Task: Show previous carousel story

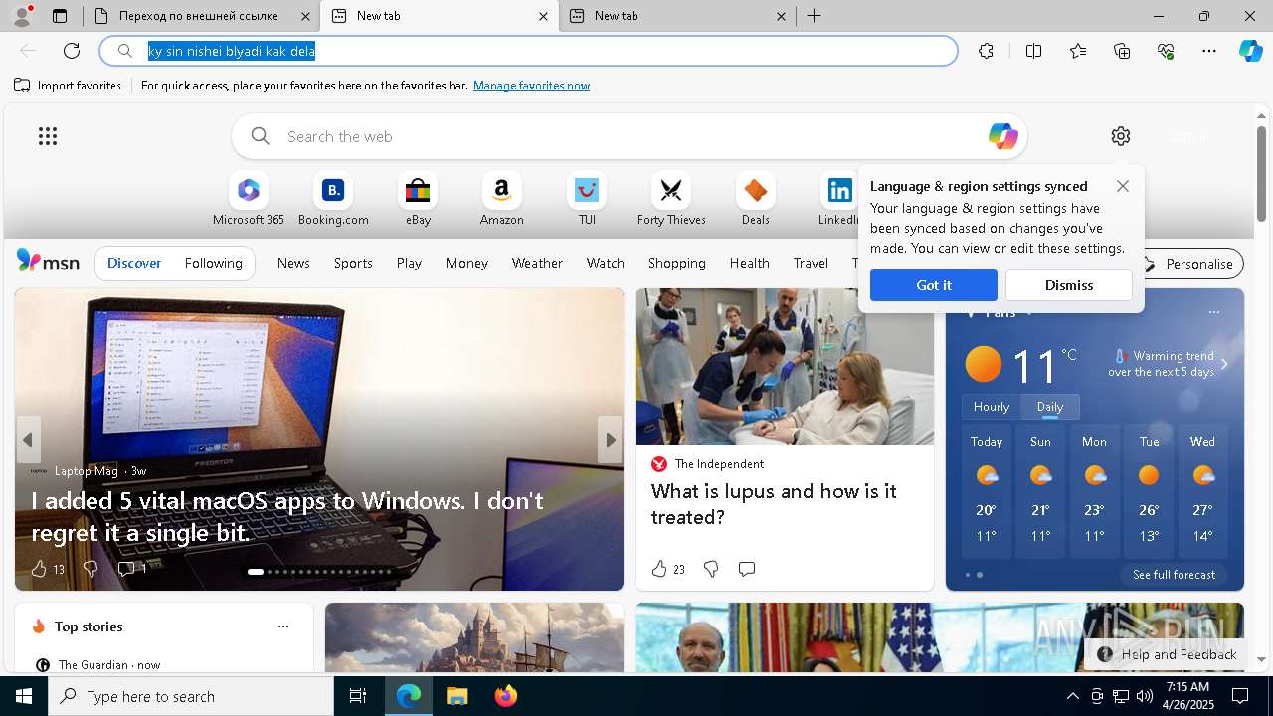Action: [x=28, y=440]
